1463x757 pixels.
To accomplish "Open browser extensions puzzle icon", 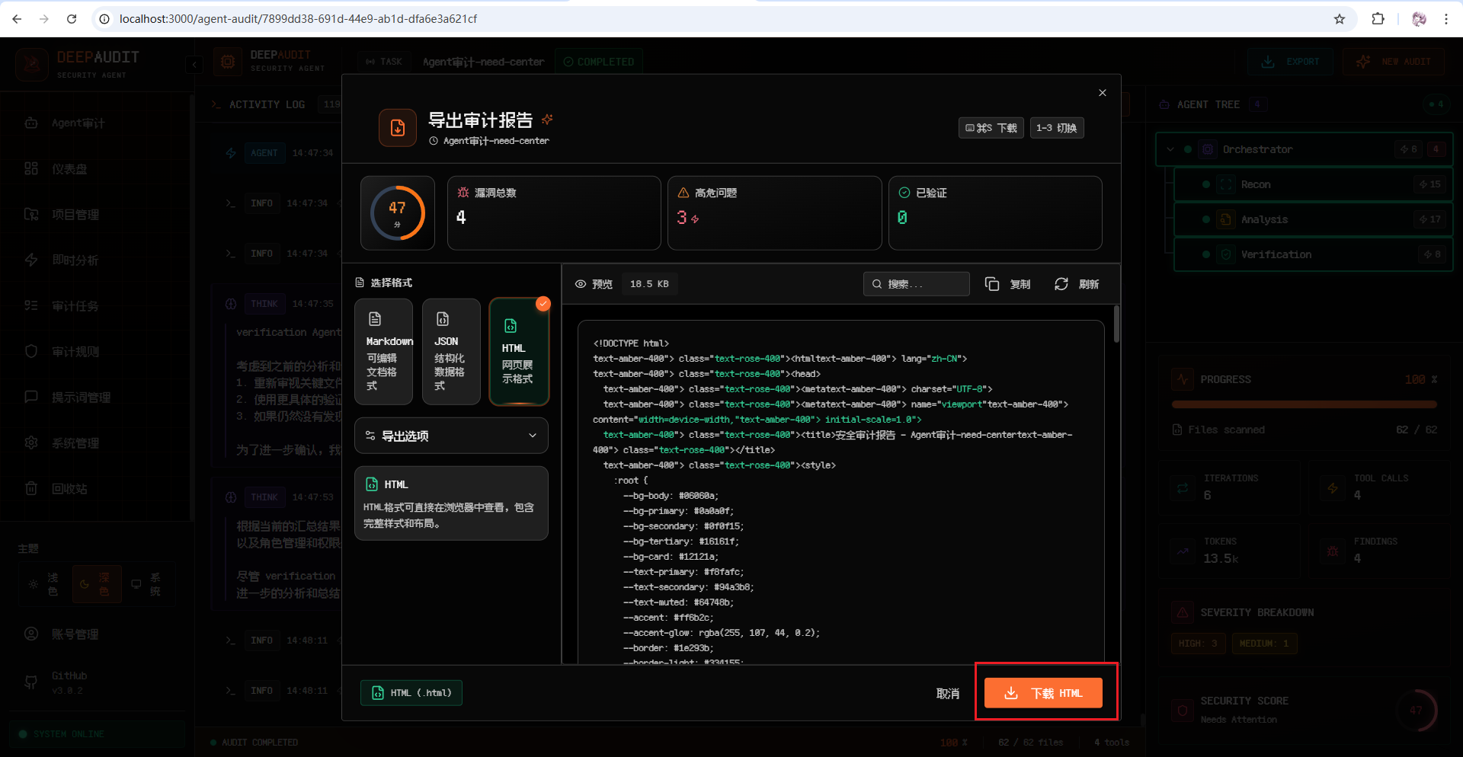I will [x=1378, y=19].
